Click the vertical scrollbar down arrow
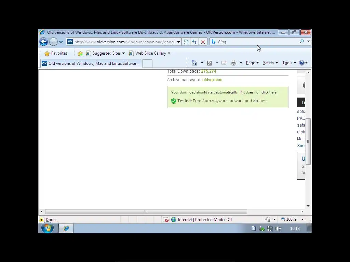This screenshot has height=262, width=350. coord(308,206)
